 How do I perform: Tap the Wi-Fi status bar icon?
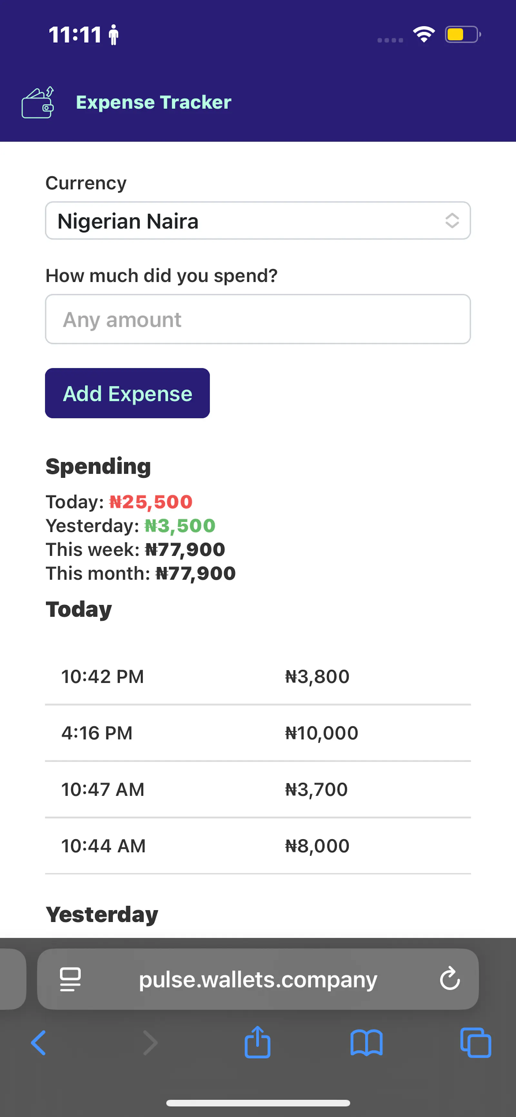pos(424,34)
